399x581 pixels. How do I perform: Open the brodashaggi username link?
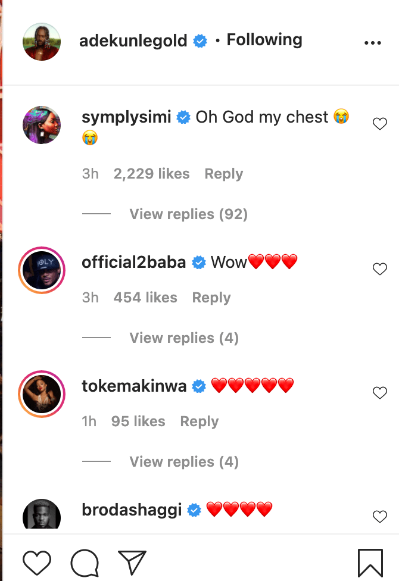point(132,510)
